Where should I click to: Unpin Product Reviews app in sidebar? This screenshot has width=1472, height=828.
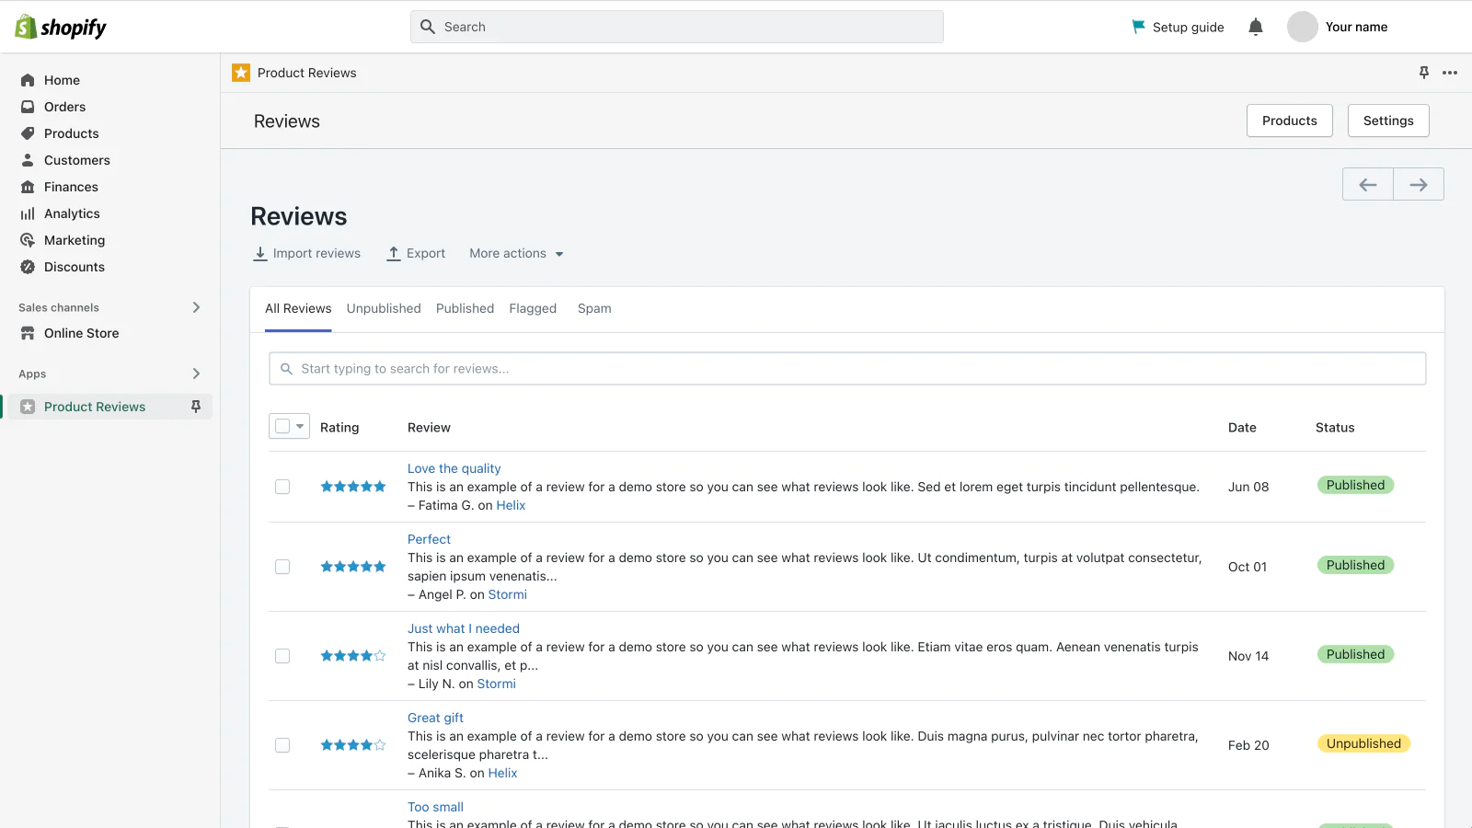(195, 407)
